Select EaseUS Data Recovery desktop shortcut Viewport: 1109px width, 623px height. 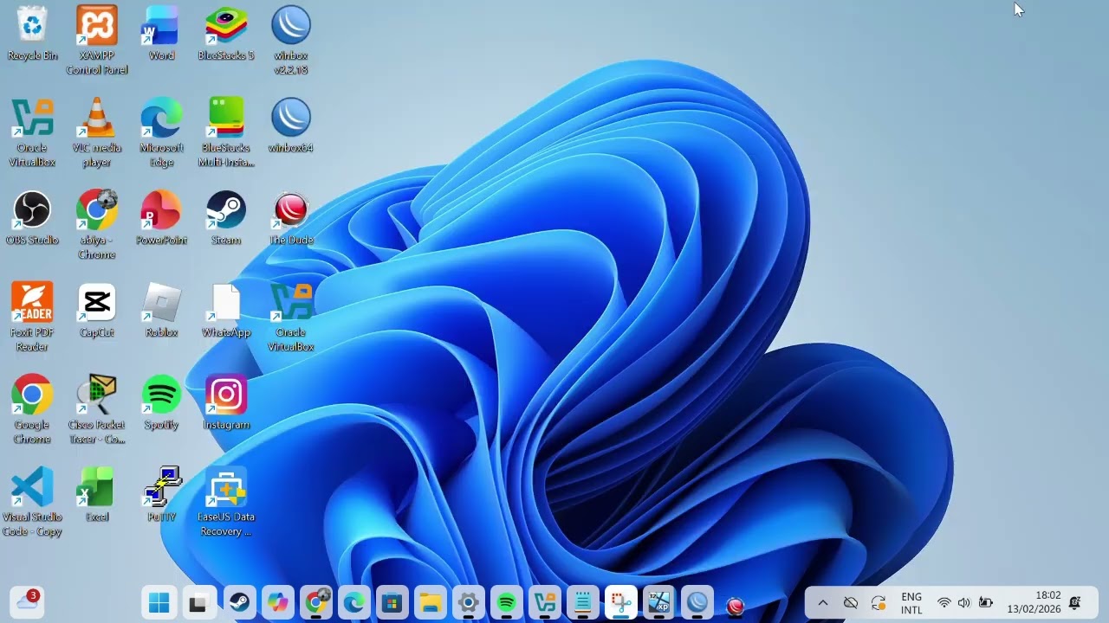(x=226, y=502)
